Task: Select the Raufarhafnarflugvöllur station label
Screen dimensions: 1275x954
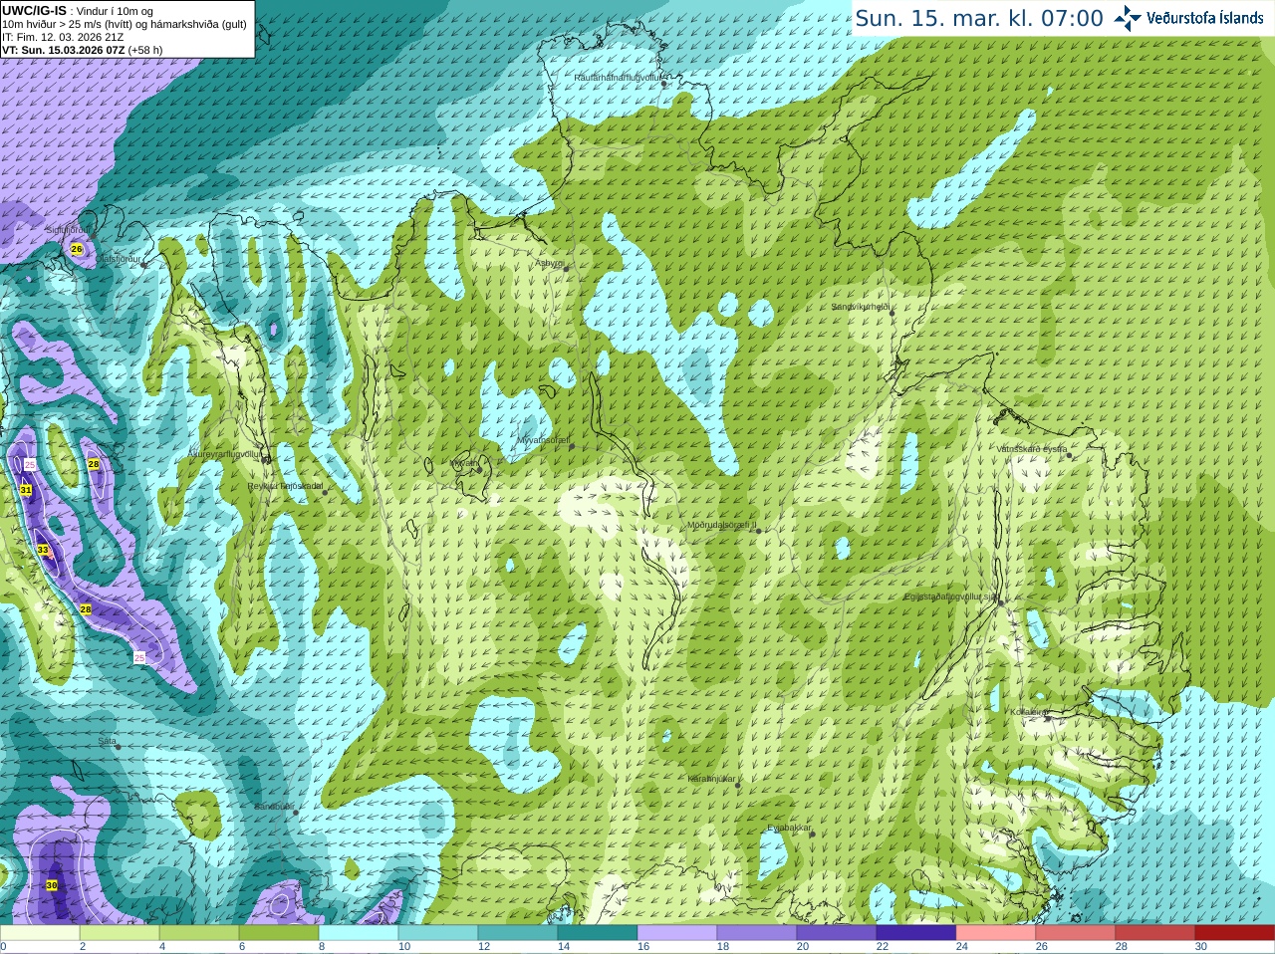Action: [x=618, y=77]
